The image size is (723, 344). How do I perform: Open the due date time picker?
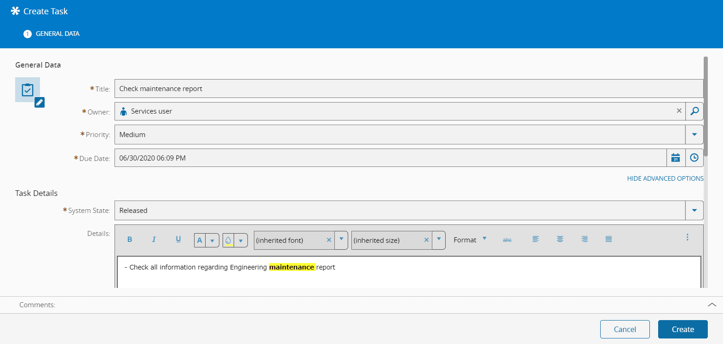tap(694, 158)
